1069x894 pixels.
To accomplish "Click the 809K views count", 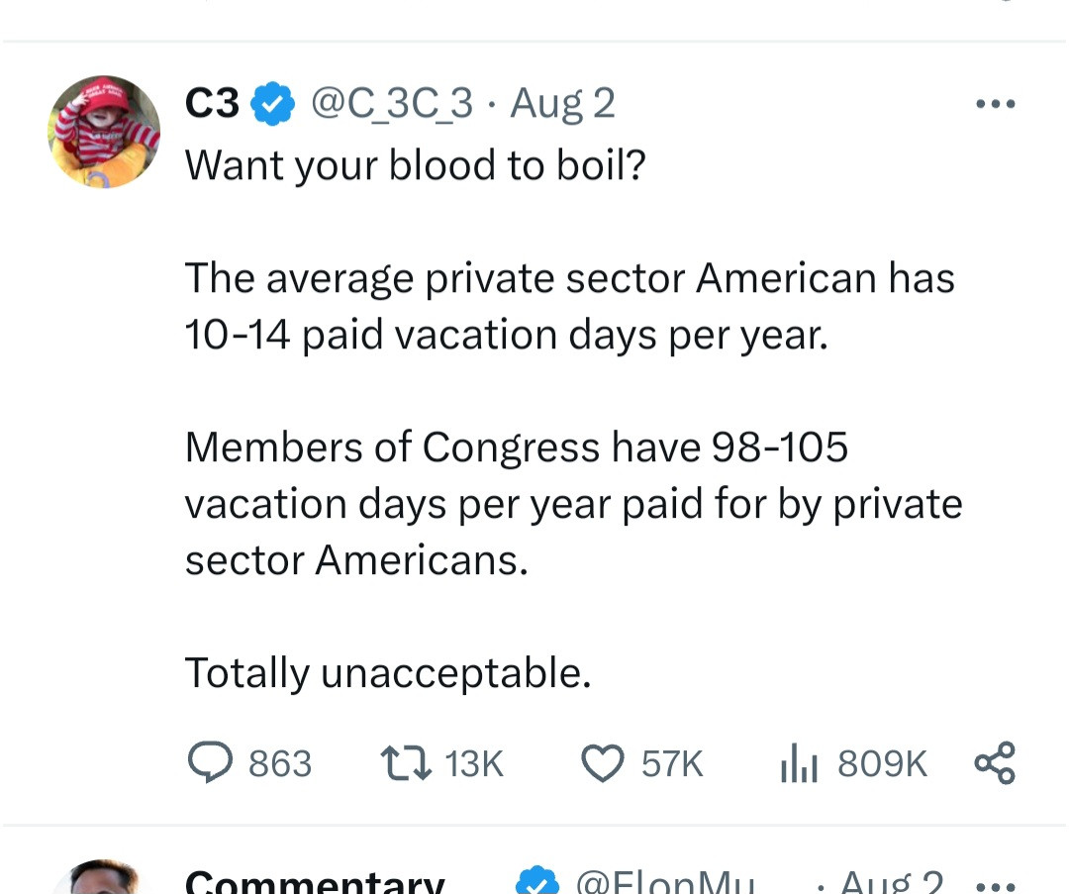I will point(882,763).
